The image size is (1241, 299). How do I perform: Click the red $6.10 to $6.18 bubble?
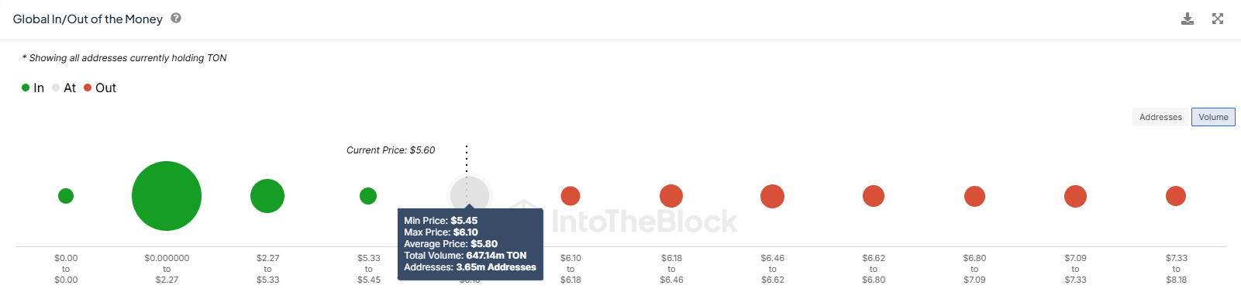click(x=571, y=196)
